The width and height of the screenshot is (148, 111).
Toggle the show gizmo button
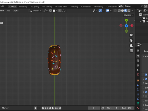[x=100, y=11]
